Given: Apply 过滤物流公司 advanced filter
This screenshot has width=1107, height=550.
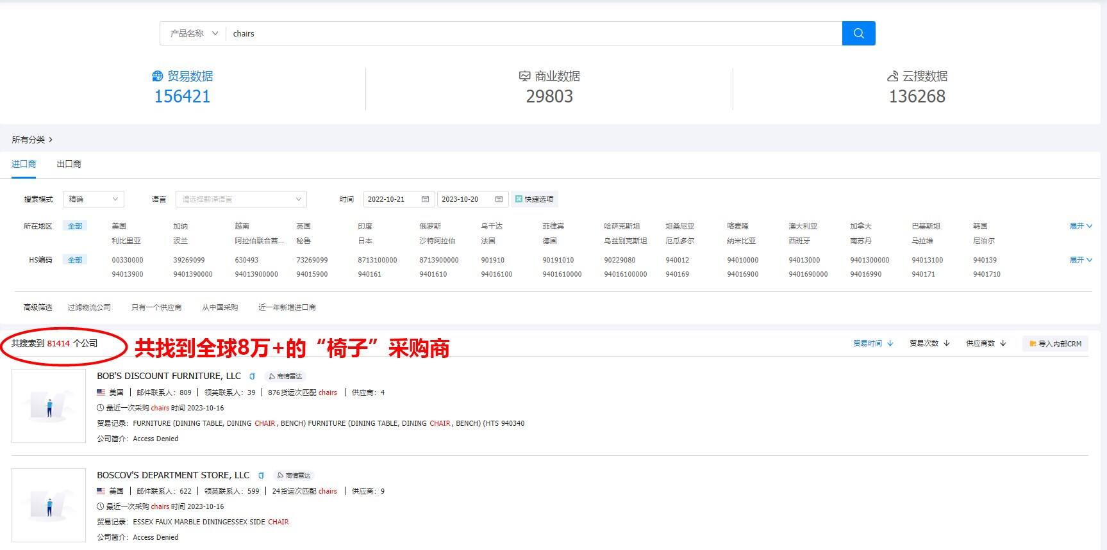Looking at the screenshot, I should click(x=89, y=307).
